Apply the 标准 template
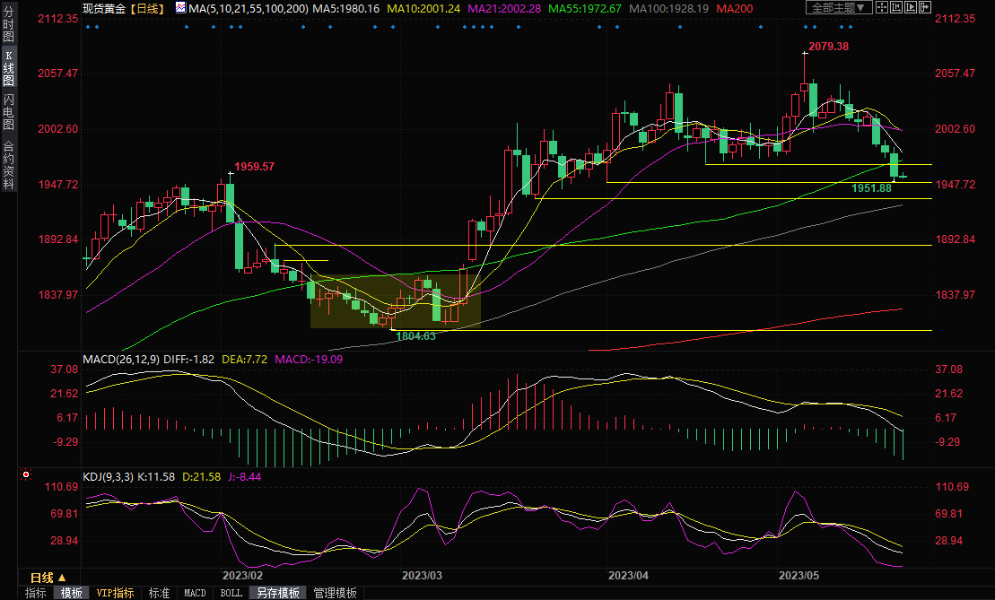Image resolution: width=995 pixels, height=600 pixels. tap(159, 593)
